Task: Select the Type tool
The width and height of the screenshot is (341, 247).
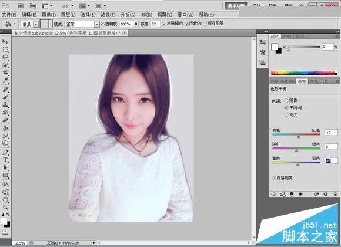Action: (5, 160)
